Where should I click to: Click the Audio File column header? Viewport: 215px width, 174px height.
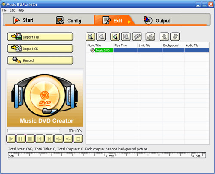coord(197,45)
